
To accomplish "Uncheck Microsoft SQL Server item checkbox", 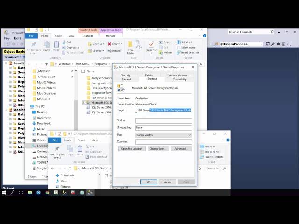I will [85, 103].
